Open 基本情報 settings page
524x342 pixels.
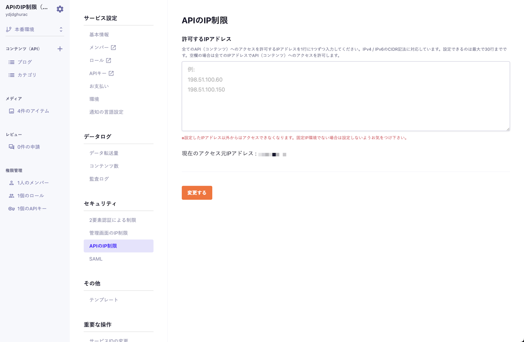(99, 35)
